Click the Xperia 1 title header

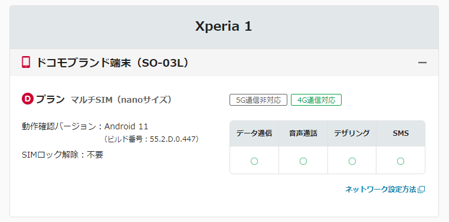coord(224,27)
